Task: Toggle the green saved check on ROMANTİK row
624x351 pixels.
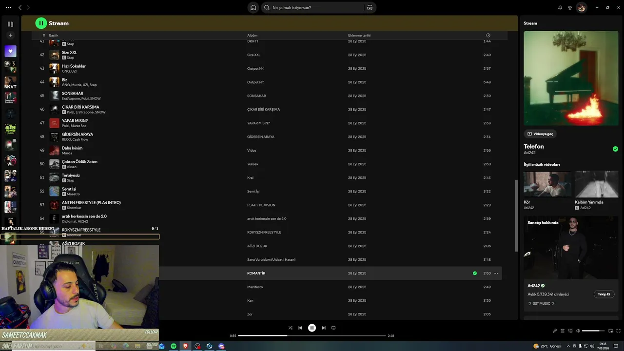Action: click(x=475, y=273)
